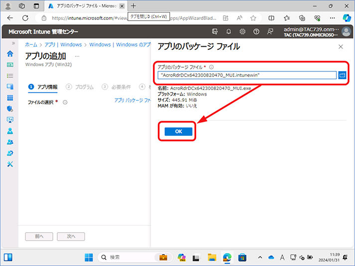Open Edge favorites list icon
This screenshot has width=355, height=266.
(x=287, y=18)
